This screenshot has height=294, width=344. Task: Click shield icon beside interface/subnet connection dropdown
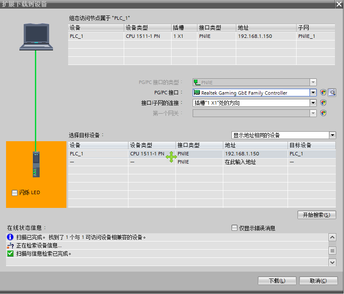(323, 103)
